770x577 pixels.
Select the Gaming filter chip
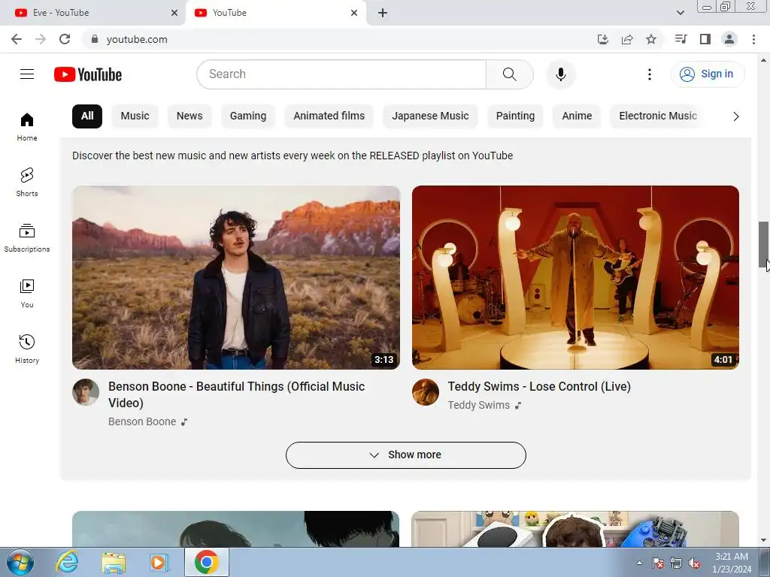(248, 116)
